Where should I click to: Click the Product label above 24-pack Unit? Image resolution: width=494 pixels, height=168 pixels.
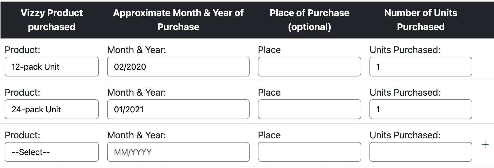(x=22, y=93)
